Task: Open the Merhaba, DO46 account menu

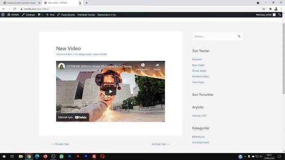Action: click(x=266, y=15)
